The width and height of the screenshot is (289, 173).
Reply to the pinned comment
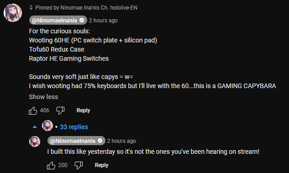[x=83, y=110]
